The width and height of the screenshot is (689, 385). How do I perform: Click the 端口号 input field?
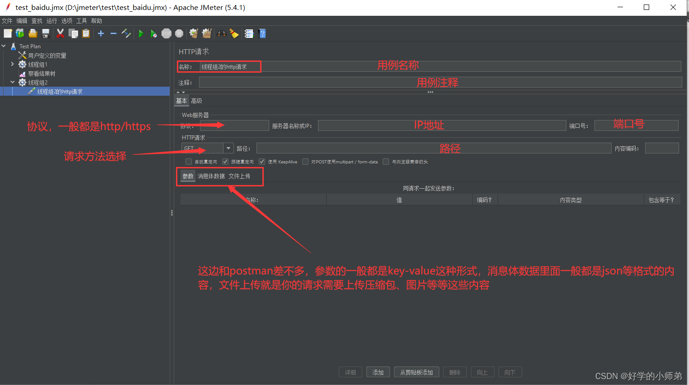click(x=636, y=125)
